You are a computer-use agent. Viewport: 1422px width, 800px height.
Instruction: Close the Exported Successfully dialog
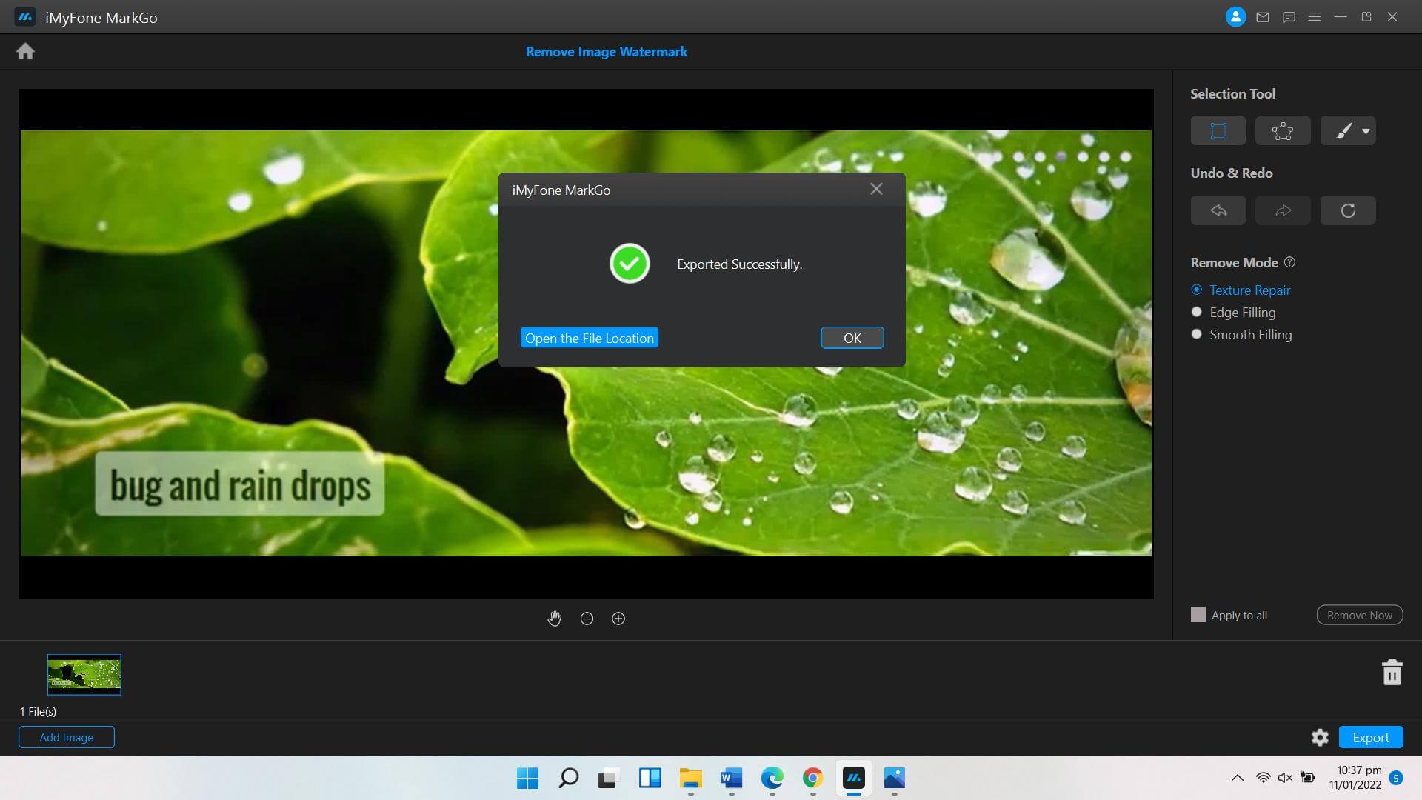point(876,189)
